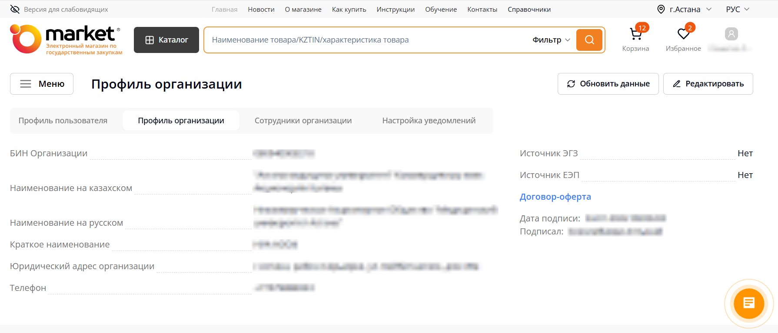Click the orange search magnifier button
Screen dimensions: 778x333
pos(589,40)
